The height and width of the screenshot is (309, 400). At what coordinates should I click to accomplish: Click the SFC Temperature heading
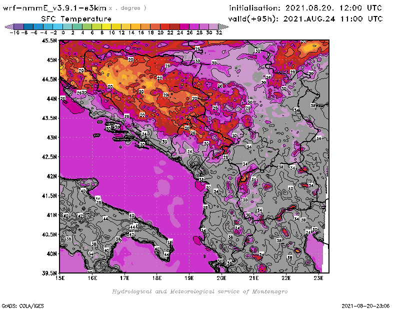[x=76, y=19]
